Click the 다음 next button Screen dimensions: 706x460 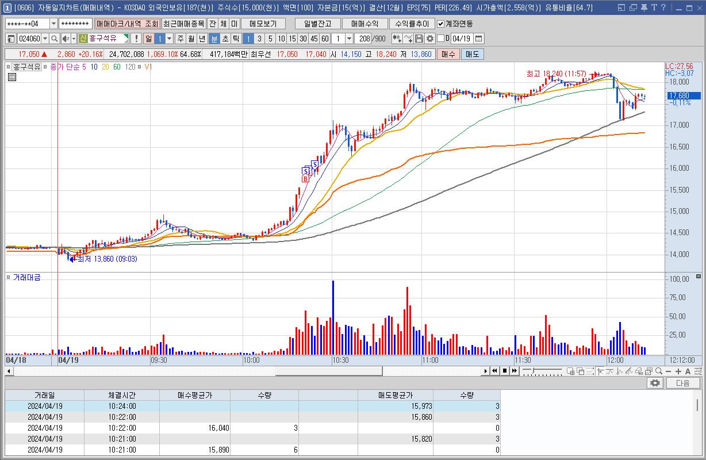coord(683,383)
